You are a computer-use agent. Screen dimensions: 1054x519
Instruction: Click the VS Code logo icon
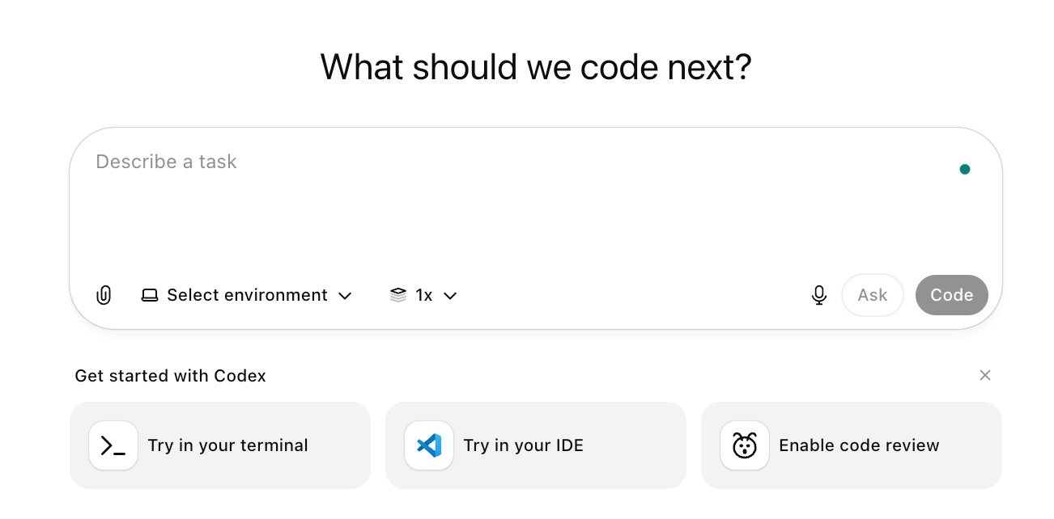pos(429,445)
